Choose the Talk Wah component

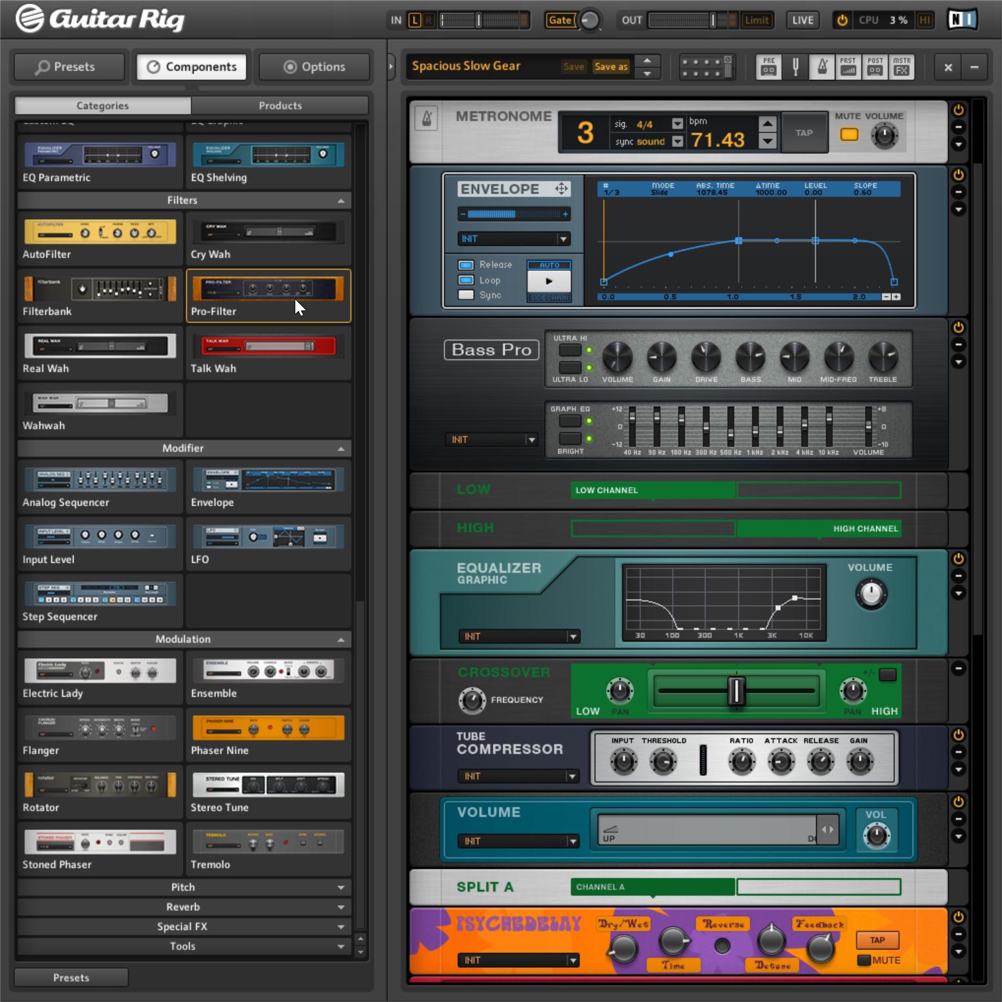tap(268, 353)
